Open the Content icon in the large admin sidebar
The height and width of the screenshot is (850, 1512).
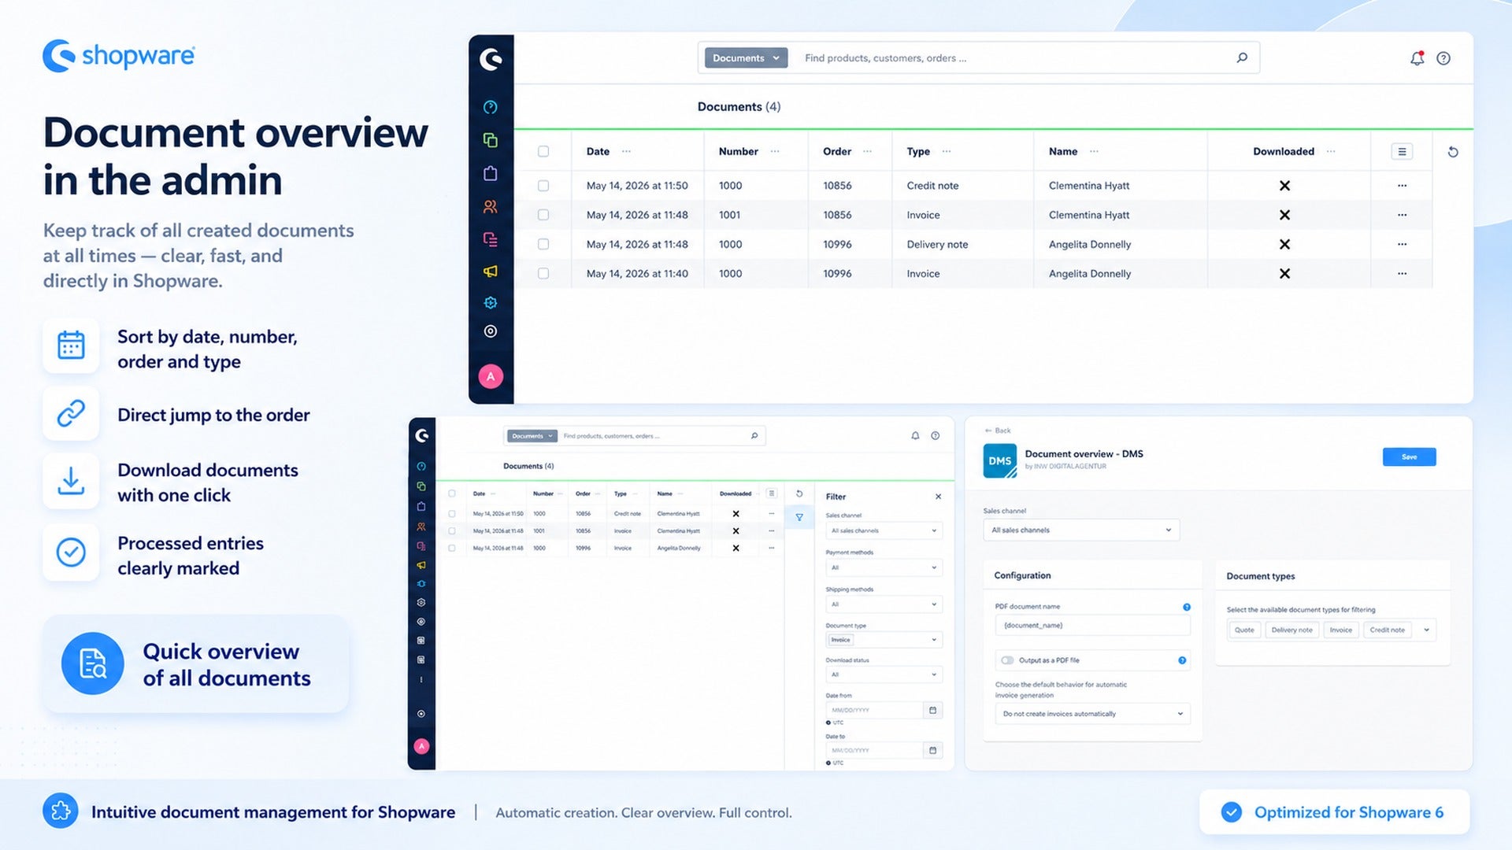tap(490, 239)
